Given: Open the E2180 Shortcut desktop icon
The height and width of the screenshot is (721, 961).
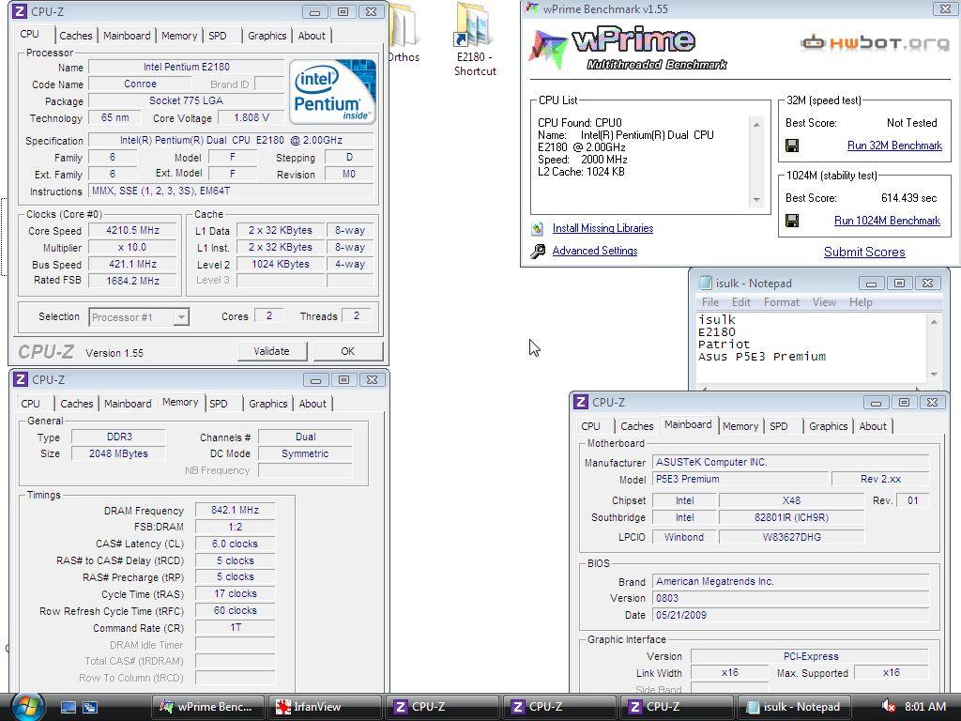Looking at the screenshot, I should pyautogui.click(x=475, y=39).
